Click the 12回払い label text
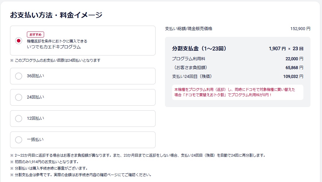 click(x=35, y=119)
